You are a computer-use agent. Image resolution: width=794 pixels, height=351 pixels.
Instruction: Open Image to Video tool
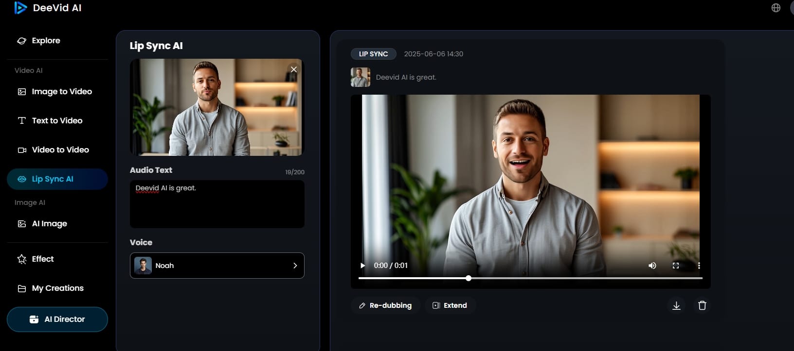click(x=55, y=92)
